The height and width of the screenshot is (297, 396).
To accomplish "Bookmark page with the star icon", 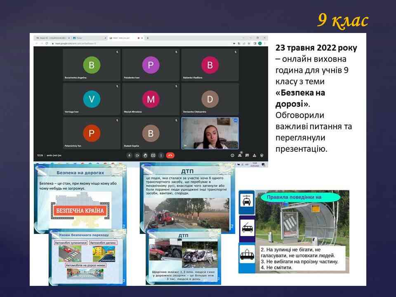I will coord(249,43).
